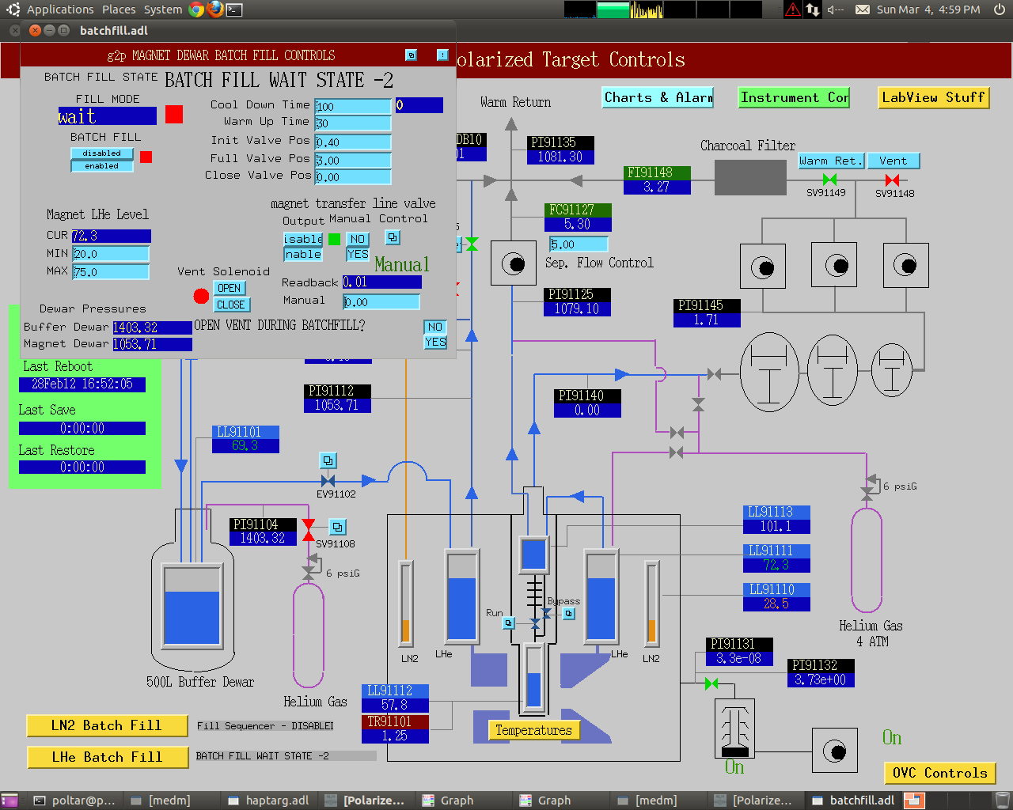This screenshot has height=810, width=1013.
Task: Click the red warning triangle in system tray
Action: point(792,9)
